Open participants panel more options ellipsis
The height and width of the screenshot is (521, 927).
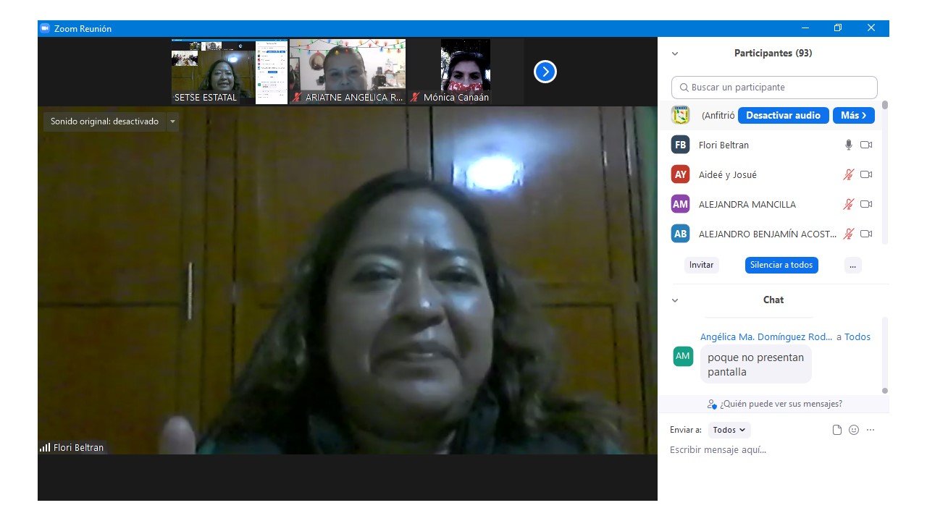click(x=852, y=265)
